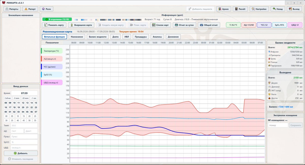
Task: Click the Кровь blood drop icon row
Action: (285, 59)
